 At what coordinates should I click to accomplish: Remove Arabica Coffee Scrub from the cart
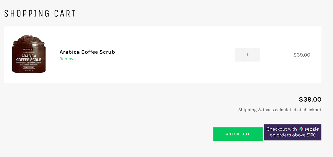(x=67, y=59)
